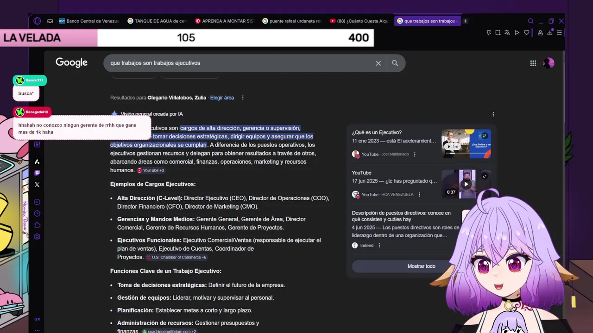Open the page translate icon
The width and height of the screenshot is (593, 333).
[507, 32]
